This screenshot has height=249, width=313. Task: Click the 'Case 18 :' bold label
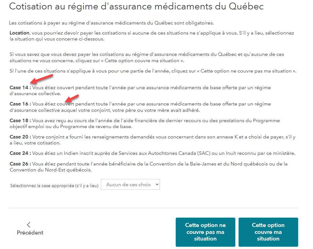[x=20, y=121]
